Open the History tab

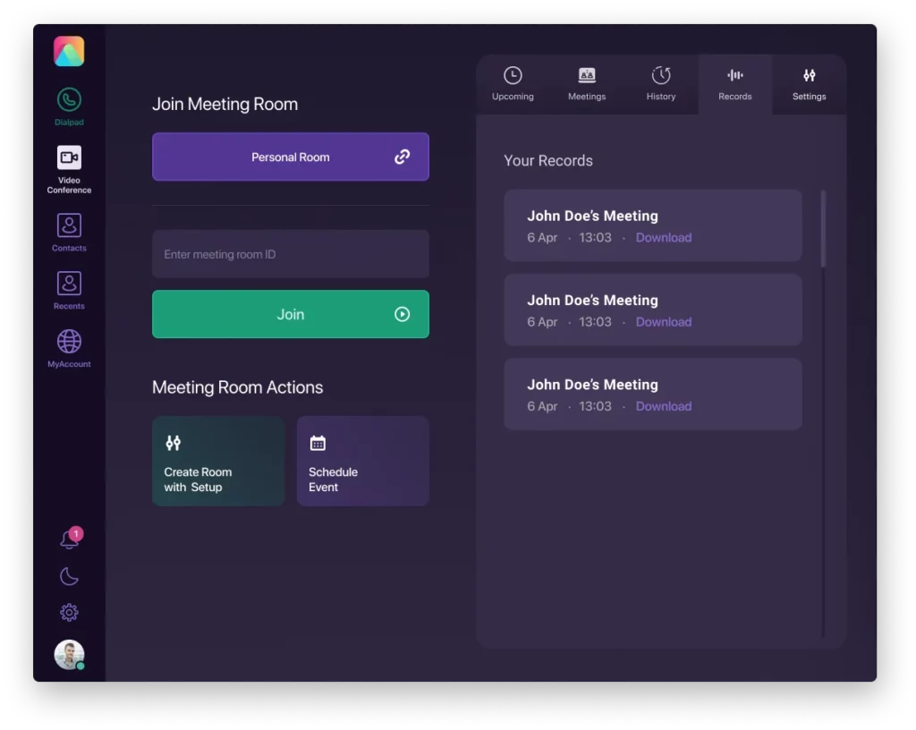pos(661,84)
